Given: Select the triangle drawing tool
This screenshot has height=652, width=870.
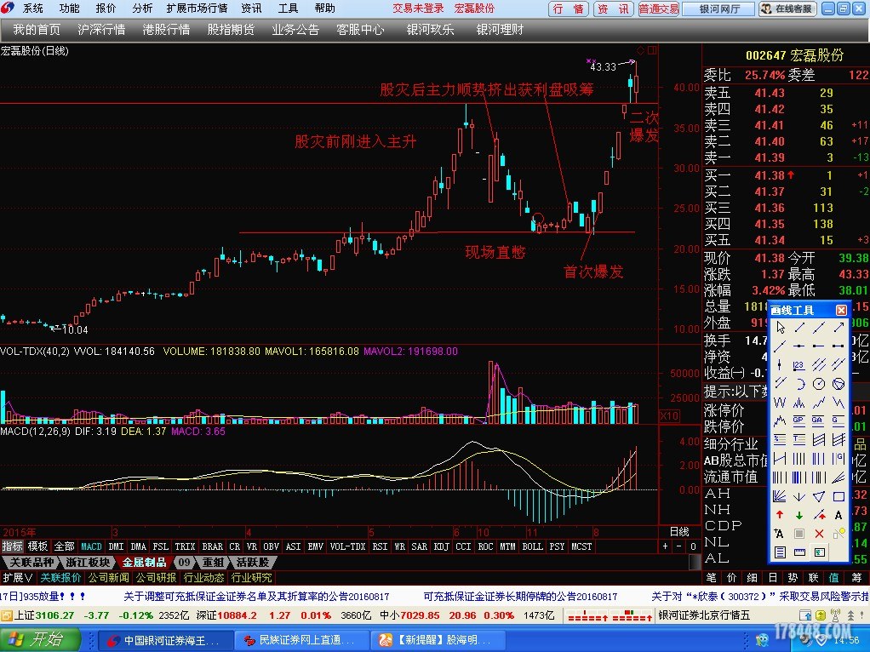Looking at the screenshot, I should [819, 496].
